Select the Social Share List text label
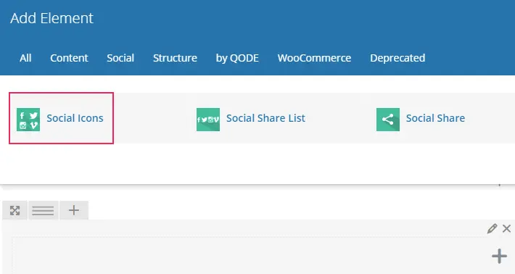The width and height of the screenshot is (515, 274). click(x=265, y=118)
